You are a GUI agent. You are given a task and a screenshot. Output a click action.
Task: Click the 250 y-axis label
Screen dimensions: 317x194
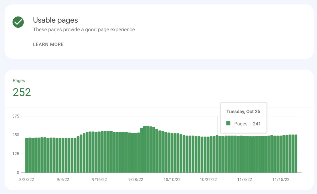click(15, 135)
